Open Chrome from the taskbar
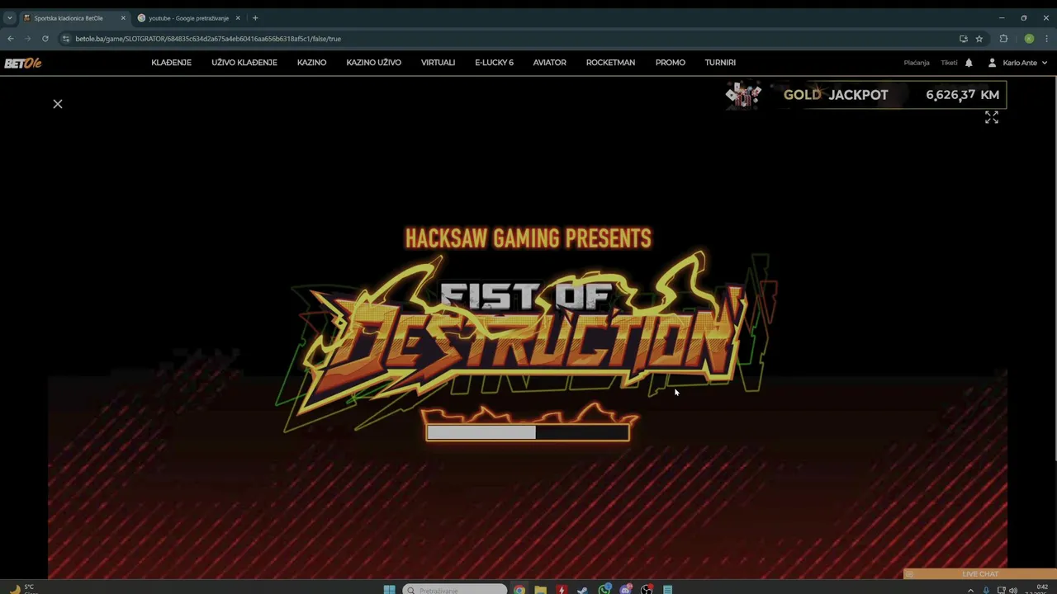 (519, 590)
